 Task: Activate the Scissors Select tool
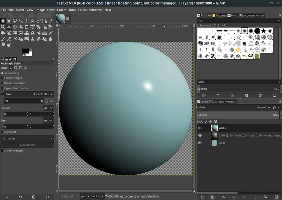[x=34, y=20]
